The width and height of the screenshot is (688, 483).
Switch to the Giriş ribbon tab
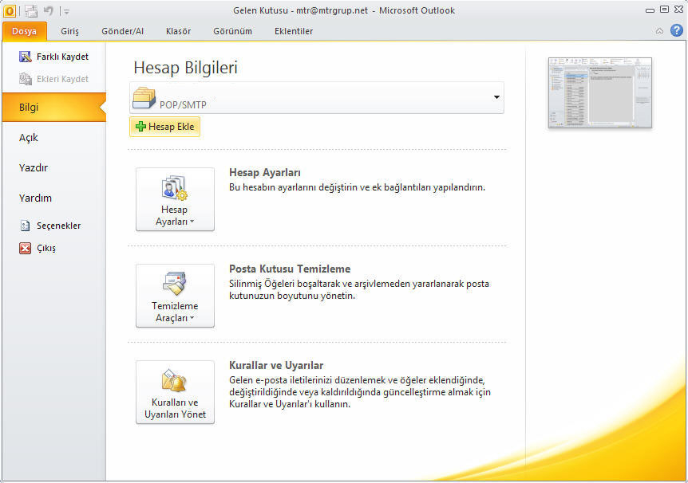[69, 31]
